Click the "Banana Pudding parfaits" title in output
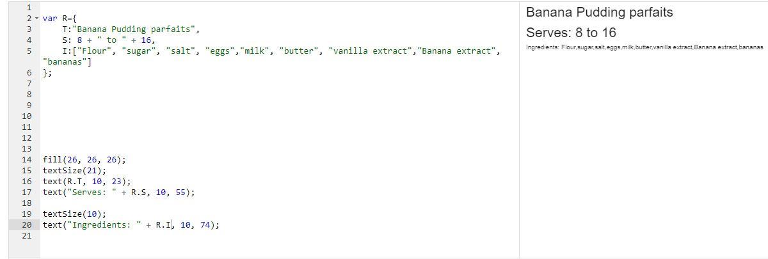Viewport: 768px width, 259px height. click(x=599, y=13)
